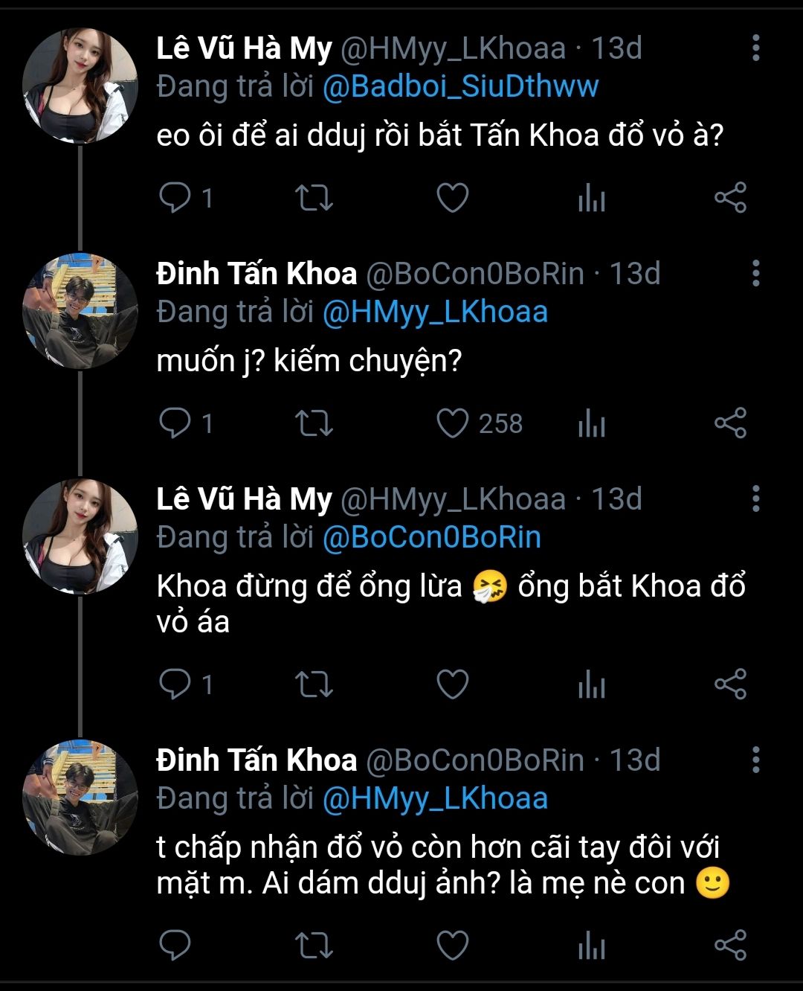Retweet the "Khoa đừng để ổng lừa" tweet

314,684
